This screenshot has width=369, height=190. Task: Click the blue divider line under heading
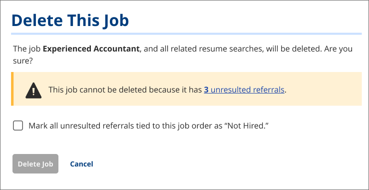[186, 33]
